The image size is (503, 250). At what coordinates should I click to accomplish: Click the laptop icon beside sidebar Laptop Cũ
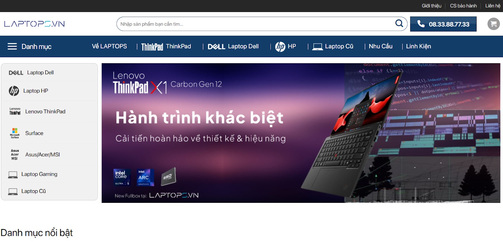(13, 192)
